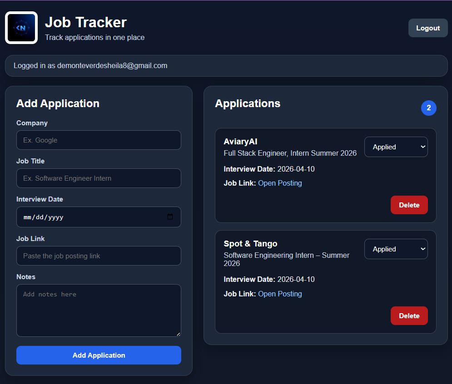Image resolution: width=452 pixels, height=384 pixels.
Task: Delete the AviaryAI application
Action: coord(409,205)
